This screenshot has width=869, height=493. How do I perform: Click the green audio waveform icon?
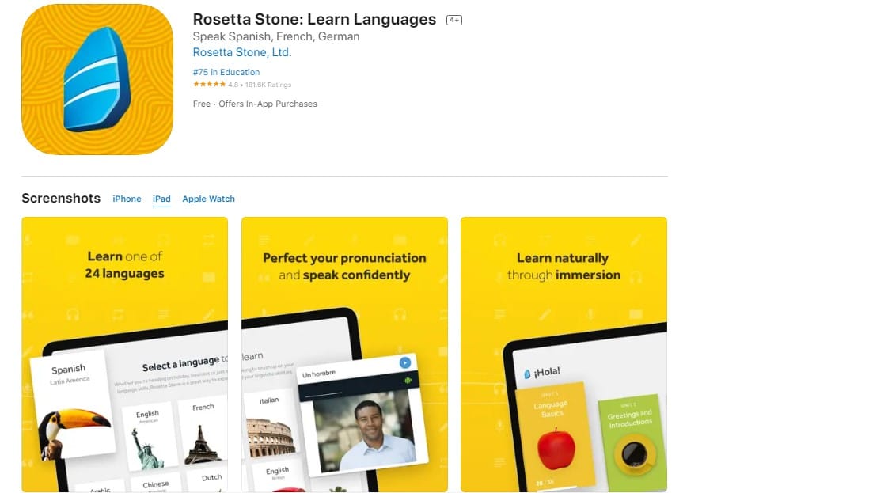(x=408, y=381)
